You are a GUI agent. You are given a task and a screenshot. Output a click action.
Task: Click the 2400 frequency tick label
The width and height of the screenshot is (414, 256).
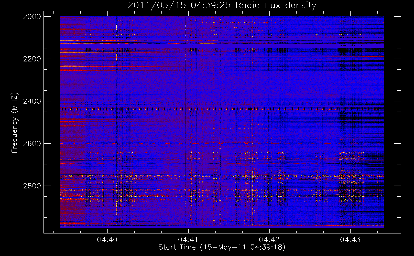(32, 101)
